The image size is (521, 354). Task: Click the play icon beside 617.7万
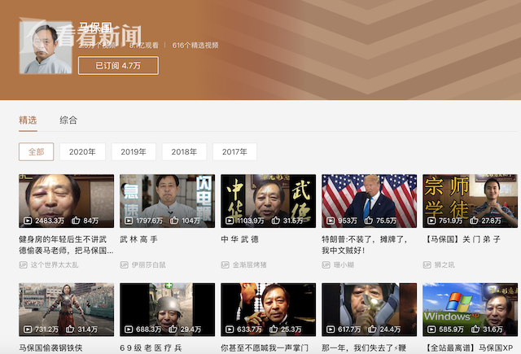[331, 329]
